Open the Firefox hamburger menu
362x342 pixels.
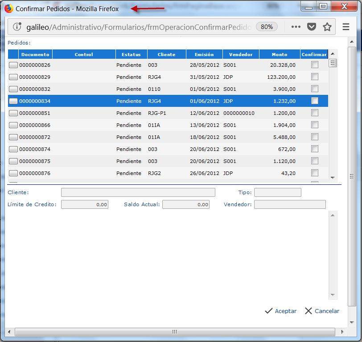pyautogui.click(x=346, y=27)
